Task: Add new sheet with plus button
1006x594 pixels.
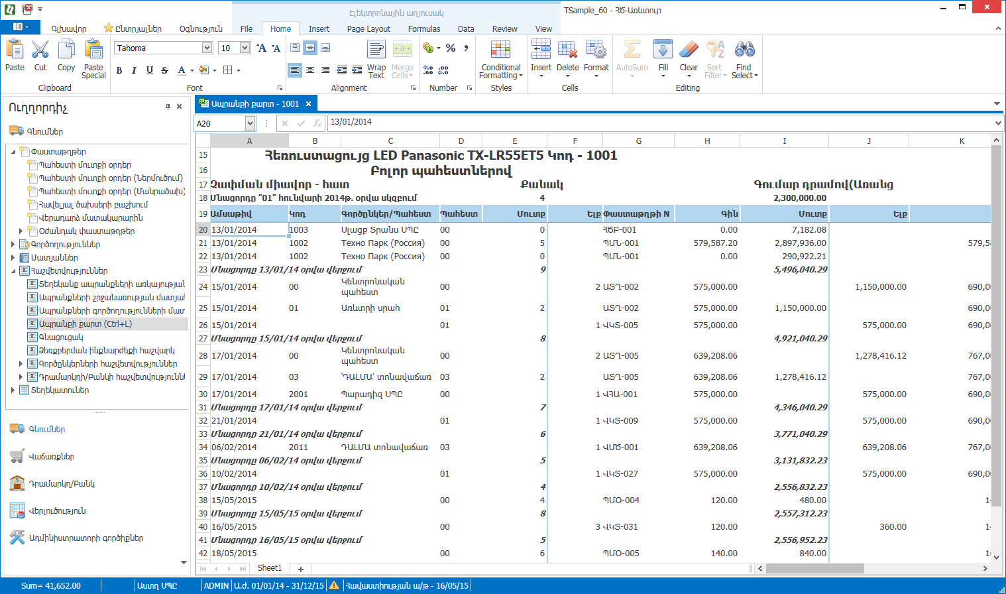Action: (x=300, y=569)
